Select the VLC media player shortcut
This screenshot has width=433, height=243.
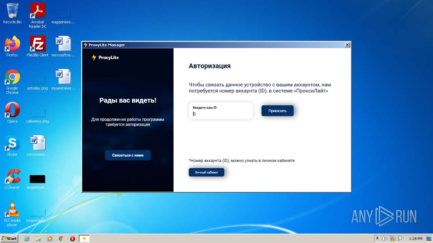(12, 214)
